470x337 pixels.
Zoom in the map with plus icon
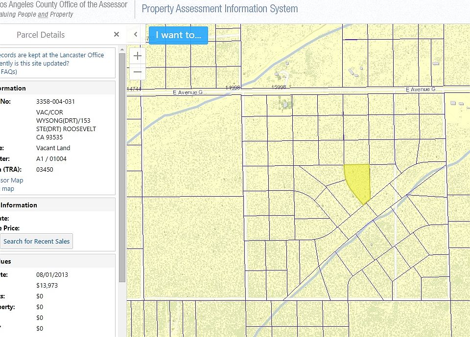tap(137, 56)
